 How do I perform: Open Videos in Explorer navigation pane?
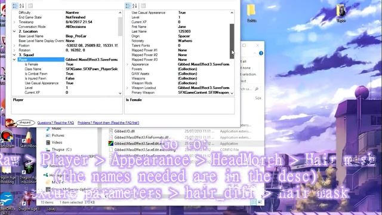(57, 142)
